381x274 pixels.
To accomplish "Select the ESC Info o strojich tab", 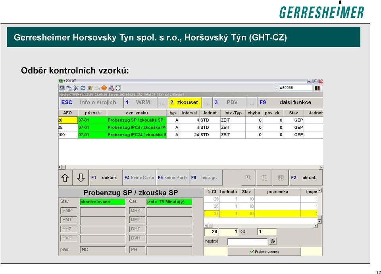I will click(91, 102).
